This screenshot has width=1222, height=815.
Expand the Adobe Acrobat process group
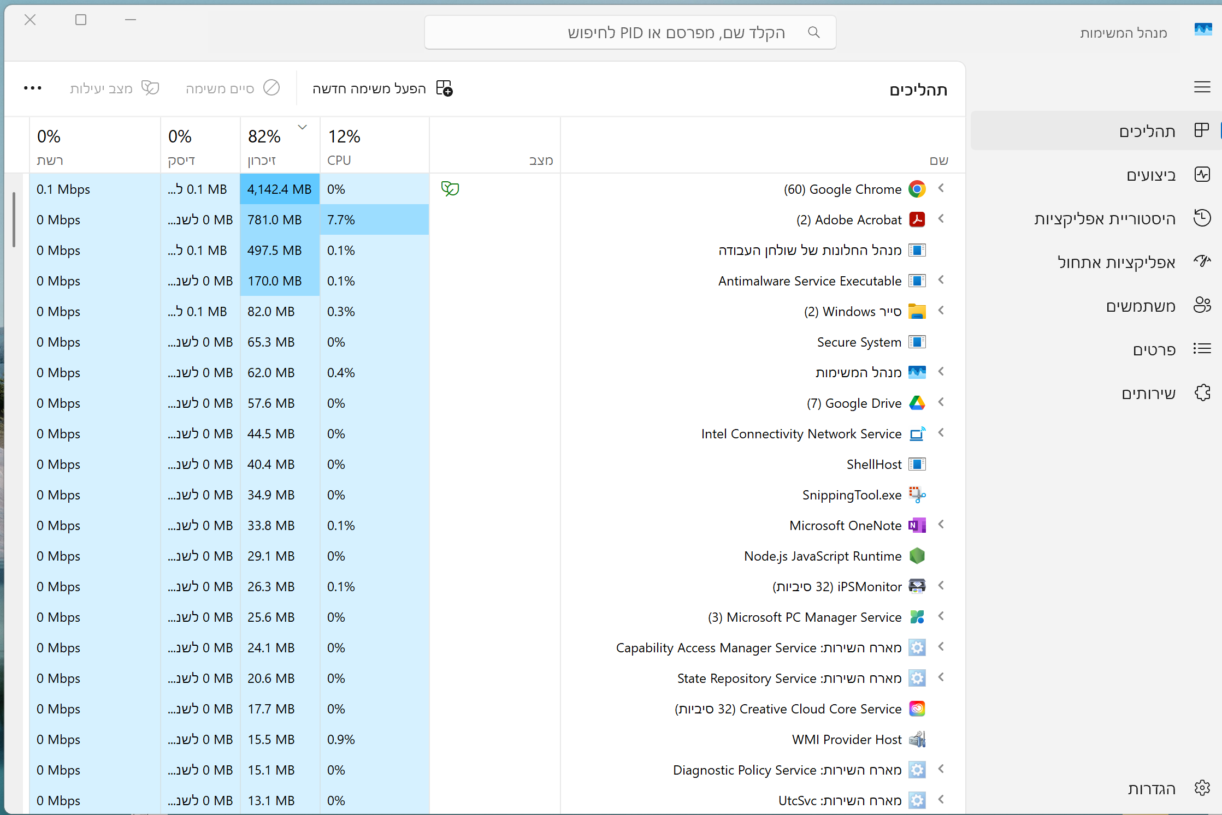(x=941, y=219)
